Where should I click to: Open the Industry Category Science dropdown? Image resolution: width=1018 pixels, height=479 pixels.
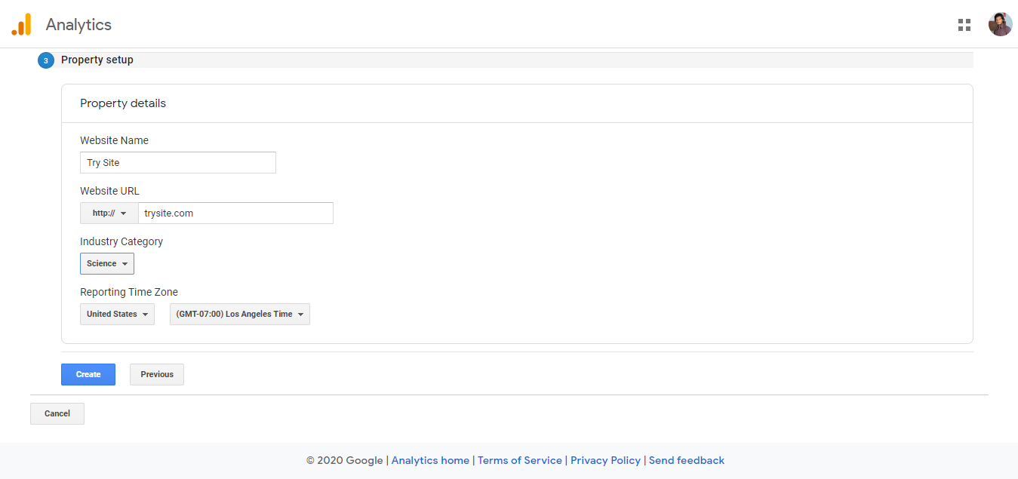click(x=107, y=263)
